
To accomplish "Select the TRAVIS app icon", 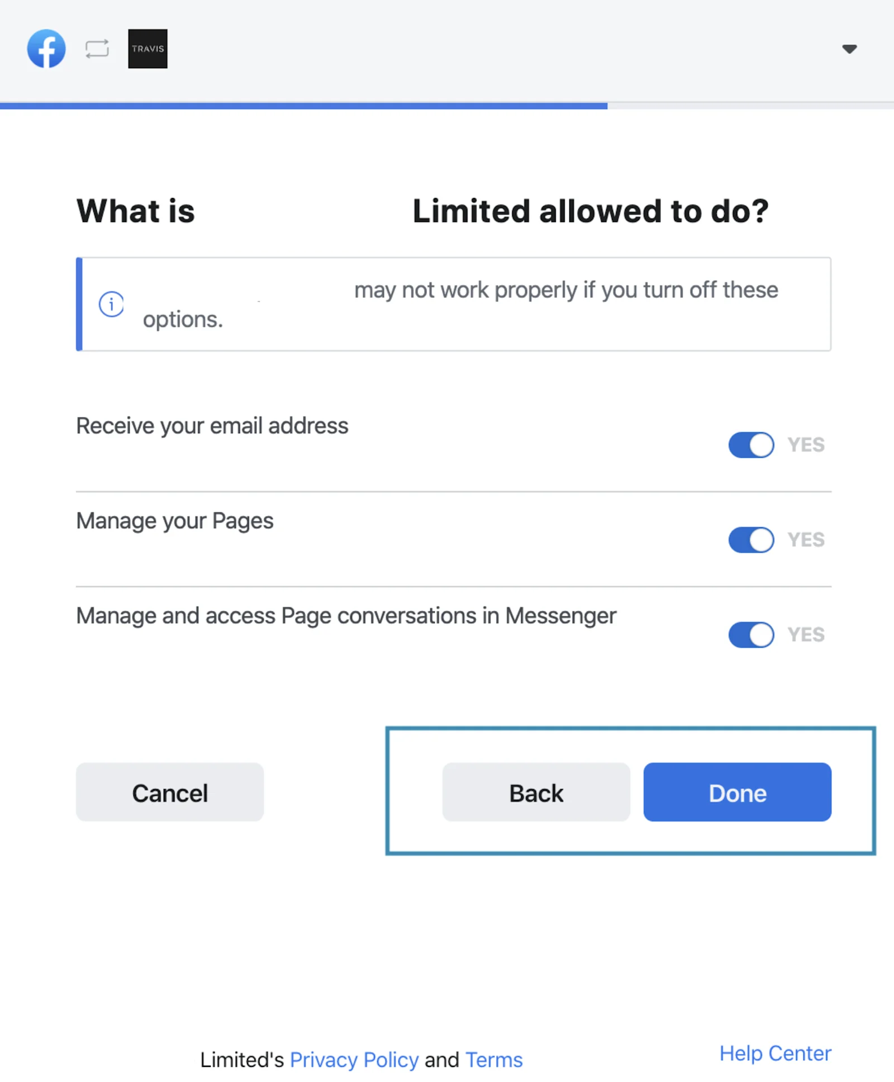I will click(148, 49).
